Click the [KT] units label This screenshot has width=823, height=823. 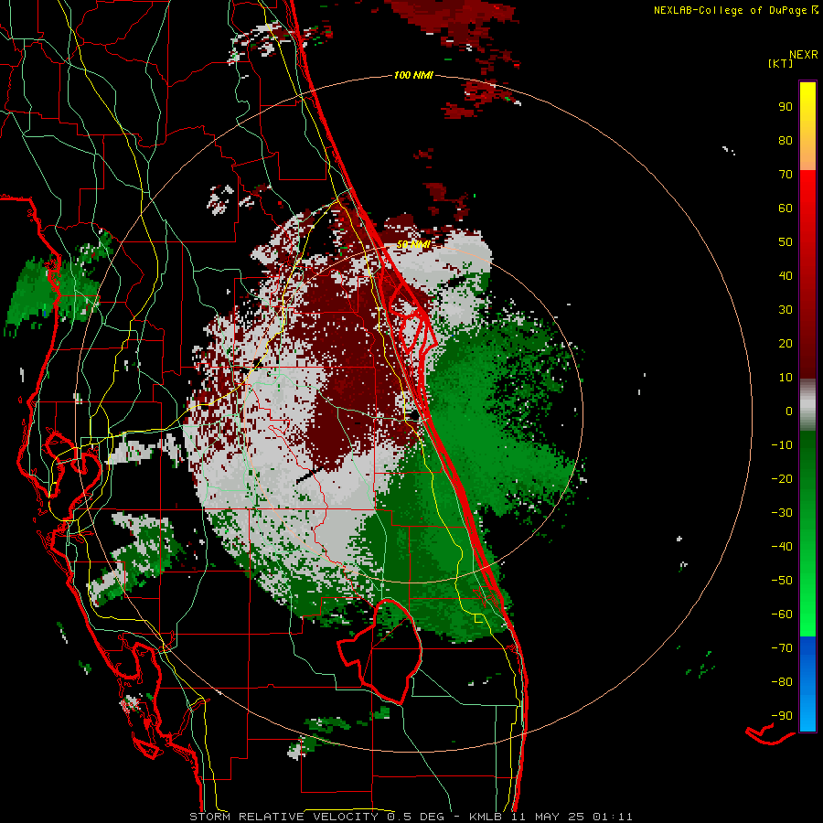coord(781,63)
